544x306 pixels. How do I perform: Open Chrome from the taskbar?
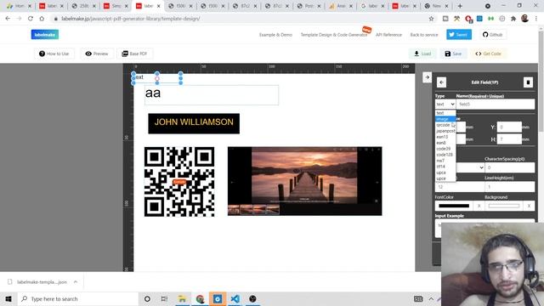200,298
